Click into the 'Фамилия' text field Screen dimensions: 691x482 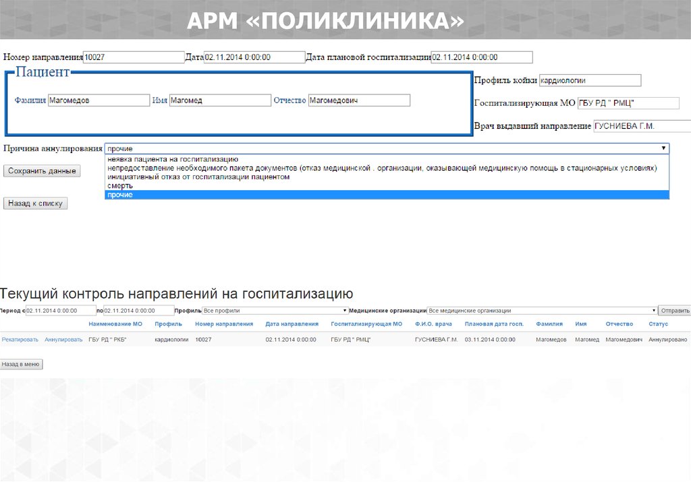[x=99, y=100]
